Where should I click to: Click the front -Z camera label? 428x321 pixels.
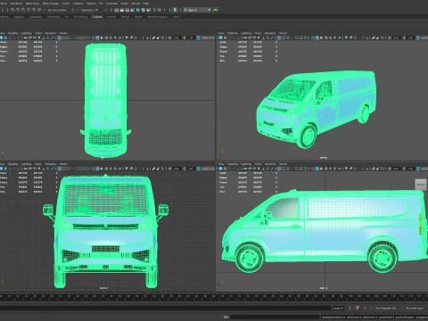[x=103, y=288]
